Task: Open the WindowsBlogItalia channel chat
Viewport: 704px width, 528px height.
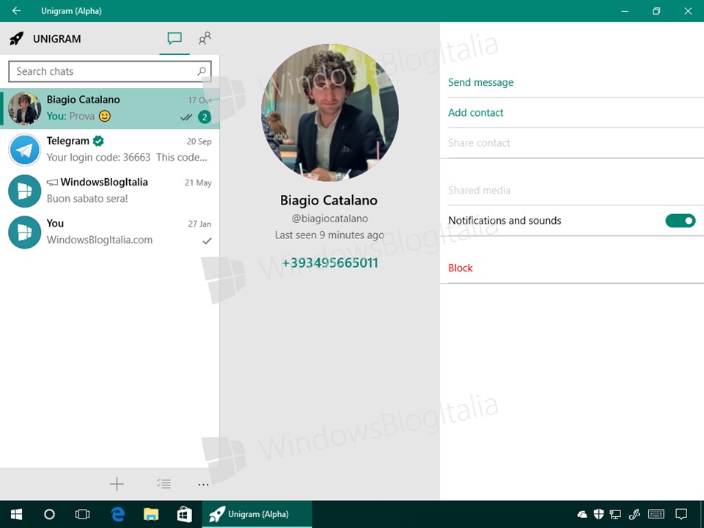Action: [110, 191]
